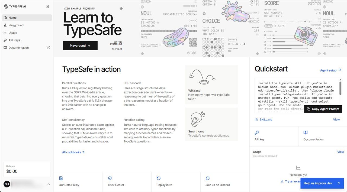The height and width of the screenshot is (192, 347).
Task: Open the Smarthome lightbulb example card
Action: coord(211,124)
